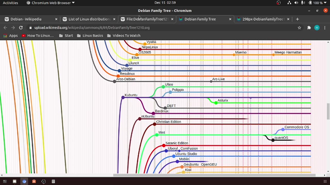Click the Mint node label

162,132
